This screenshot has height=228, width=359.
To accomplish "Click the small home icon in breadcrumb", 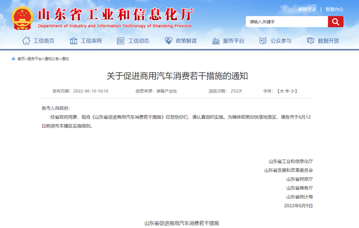I will pos(13,59).
